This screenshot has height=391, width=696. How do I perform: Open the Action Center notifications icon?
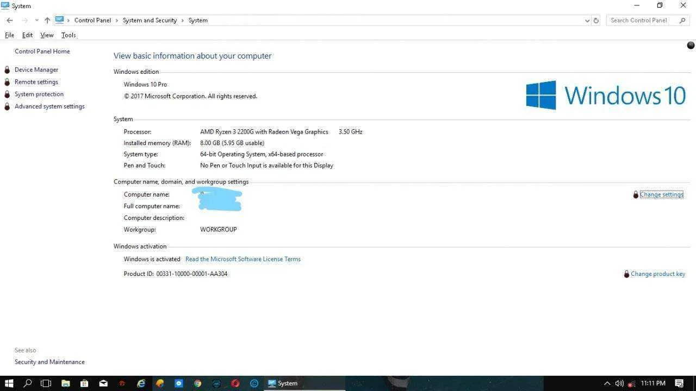(679, 383)
